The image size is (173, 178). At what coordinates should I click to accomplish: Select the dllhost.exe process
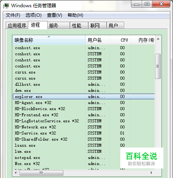[84, 84]
